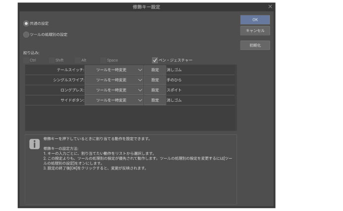The width and height of the screenshot is (343, 211).
Task: Enable the Shift filter checkbox
Action: [x=52, y=60]
